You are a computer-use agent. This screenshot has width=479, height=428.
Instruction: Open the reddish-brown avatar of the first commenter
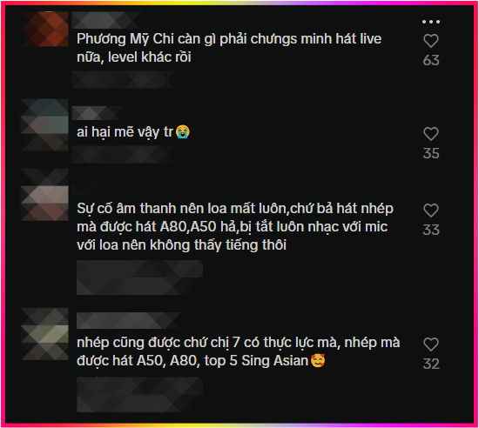(45, 30)
